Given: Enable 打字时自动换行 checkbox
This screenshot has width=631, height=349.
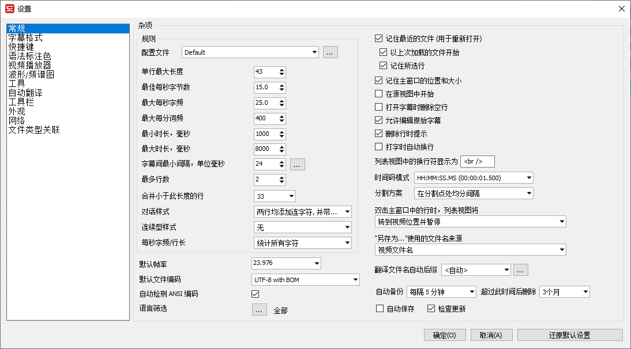Looking at the screenshot, I should click(x=378, y=147).
